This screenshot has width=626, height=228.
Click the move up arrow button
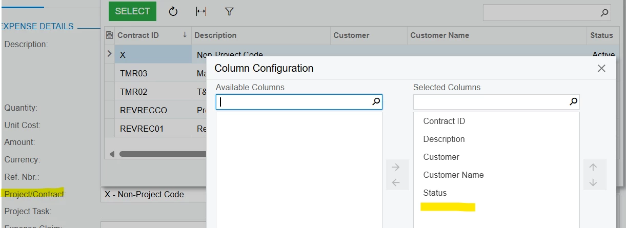point(593,167)
